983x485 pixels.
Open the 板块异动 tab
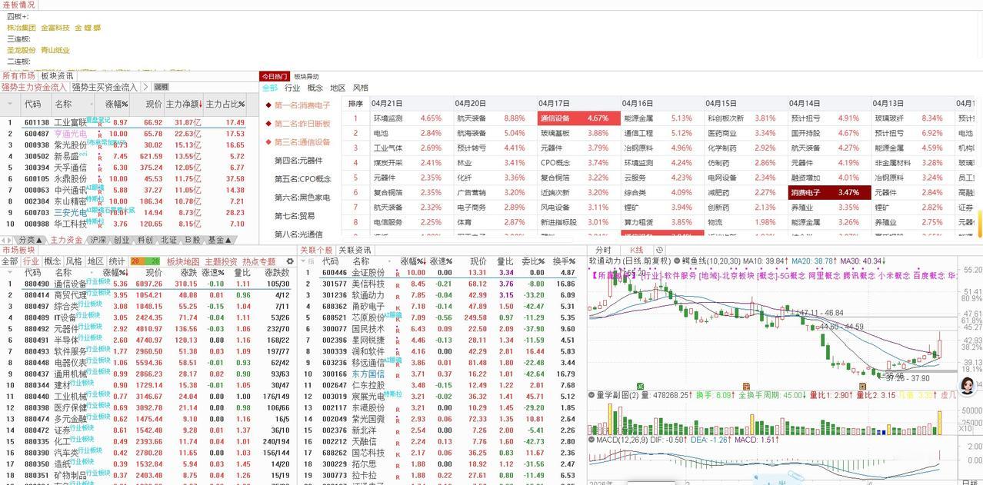tap(306, 76)
